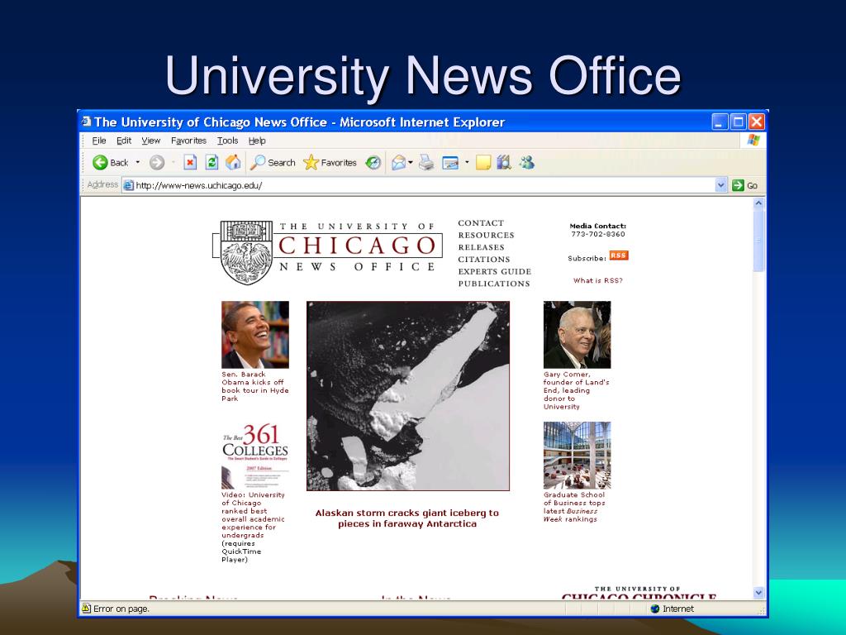Open 'Sen. Barack Obama kicks off' link
Image resolution: width=846 pixels, height=635 pixels.
[255, 386]
